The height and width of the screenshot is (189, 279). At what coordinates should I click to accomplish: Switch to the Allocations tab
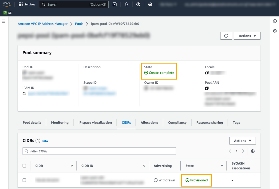point(149,122)
